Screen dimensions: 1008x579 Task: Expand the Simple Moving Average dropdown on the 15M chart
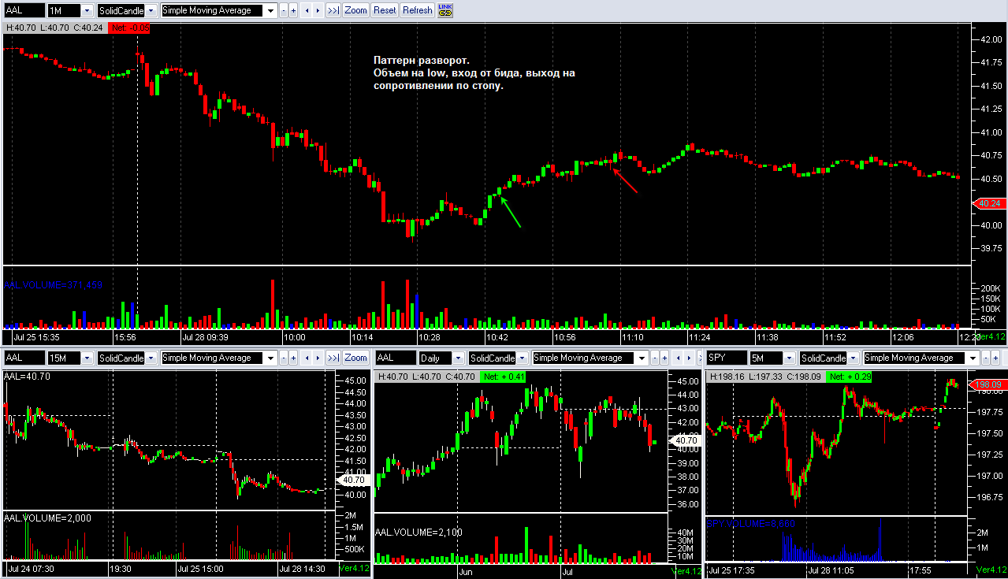(270, 358)
